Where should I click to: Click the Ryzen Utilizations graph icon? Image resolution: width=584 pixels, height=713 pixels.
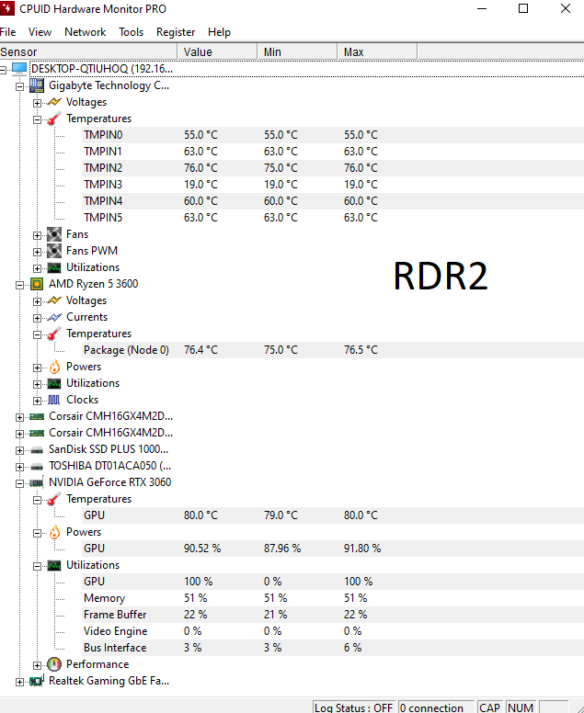[54, 383]
